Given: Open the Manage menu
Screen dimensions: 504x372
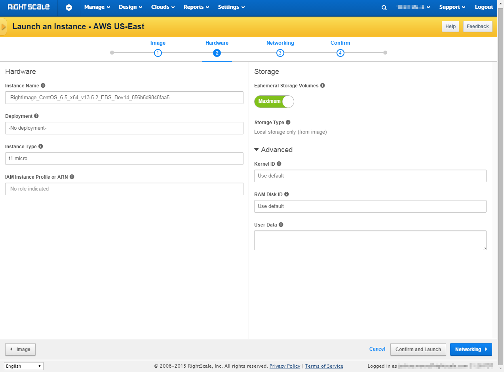Looking at the screenshot, I should pos(97,7).
